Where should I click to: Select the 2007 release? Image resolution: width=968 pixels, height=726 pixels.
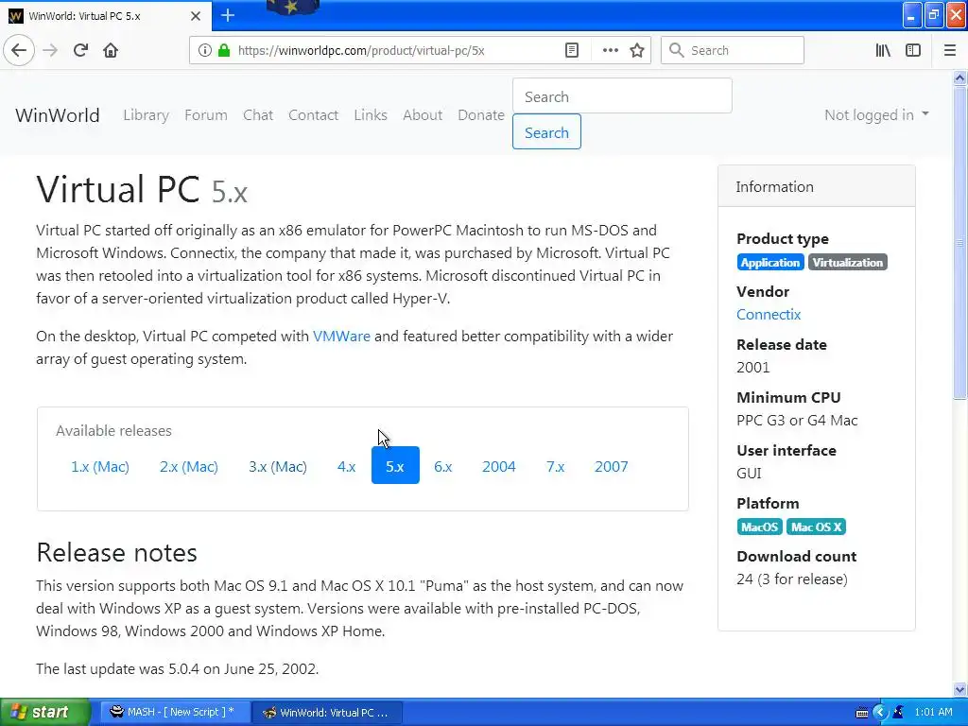[x=612, y=466]
